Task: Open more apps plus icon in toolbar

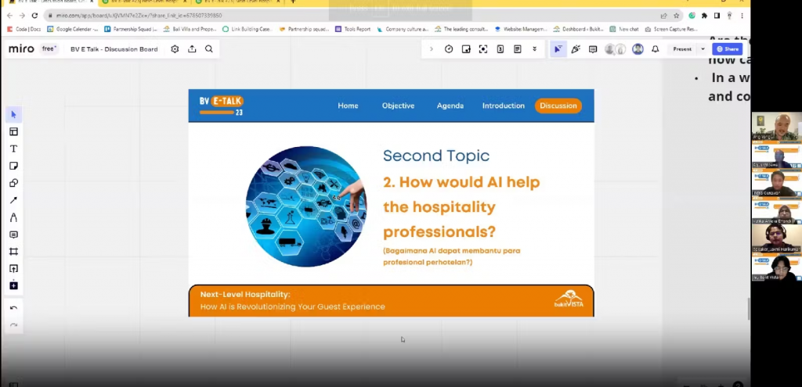Action: pos(14,286)
